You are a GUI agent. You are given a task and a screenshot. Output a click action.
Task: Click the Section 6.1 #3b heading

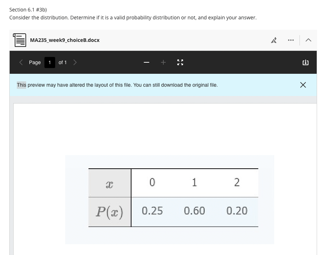pyautogui.click(x=28, y=10)
